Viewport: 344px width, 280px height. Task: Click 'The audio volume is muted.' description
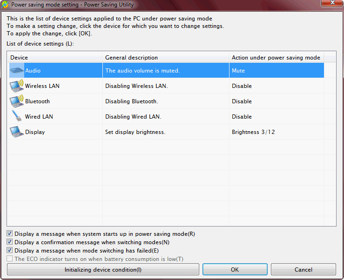[x=142, y=71]
